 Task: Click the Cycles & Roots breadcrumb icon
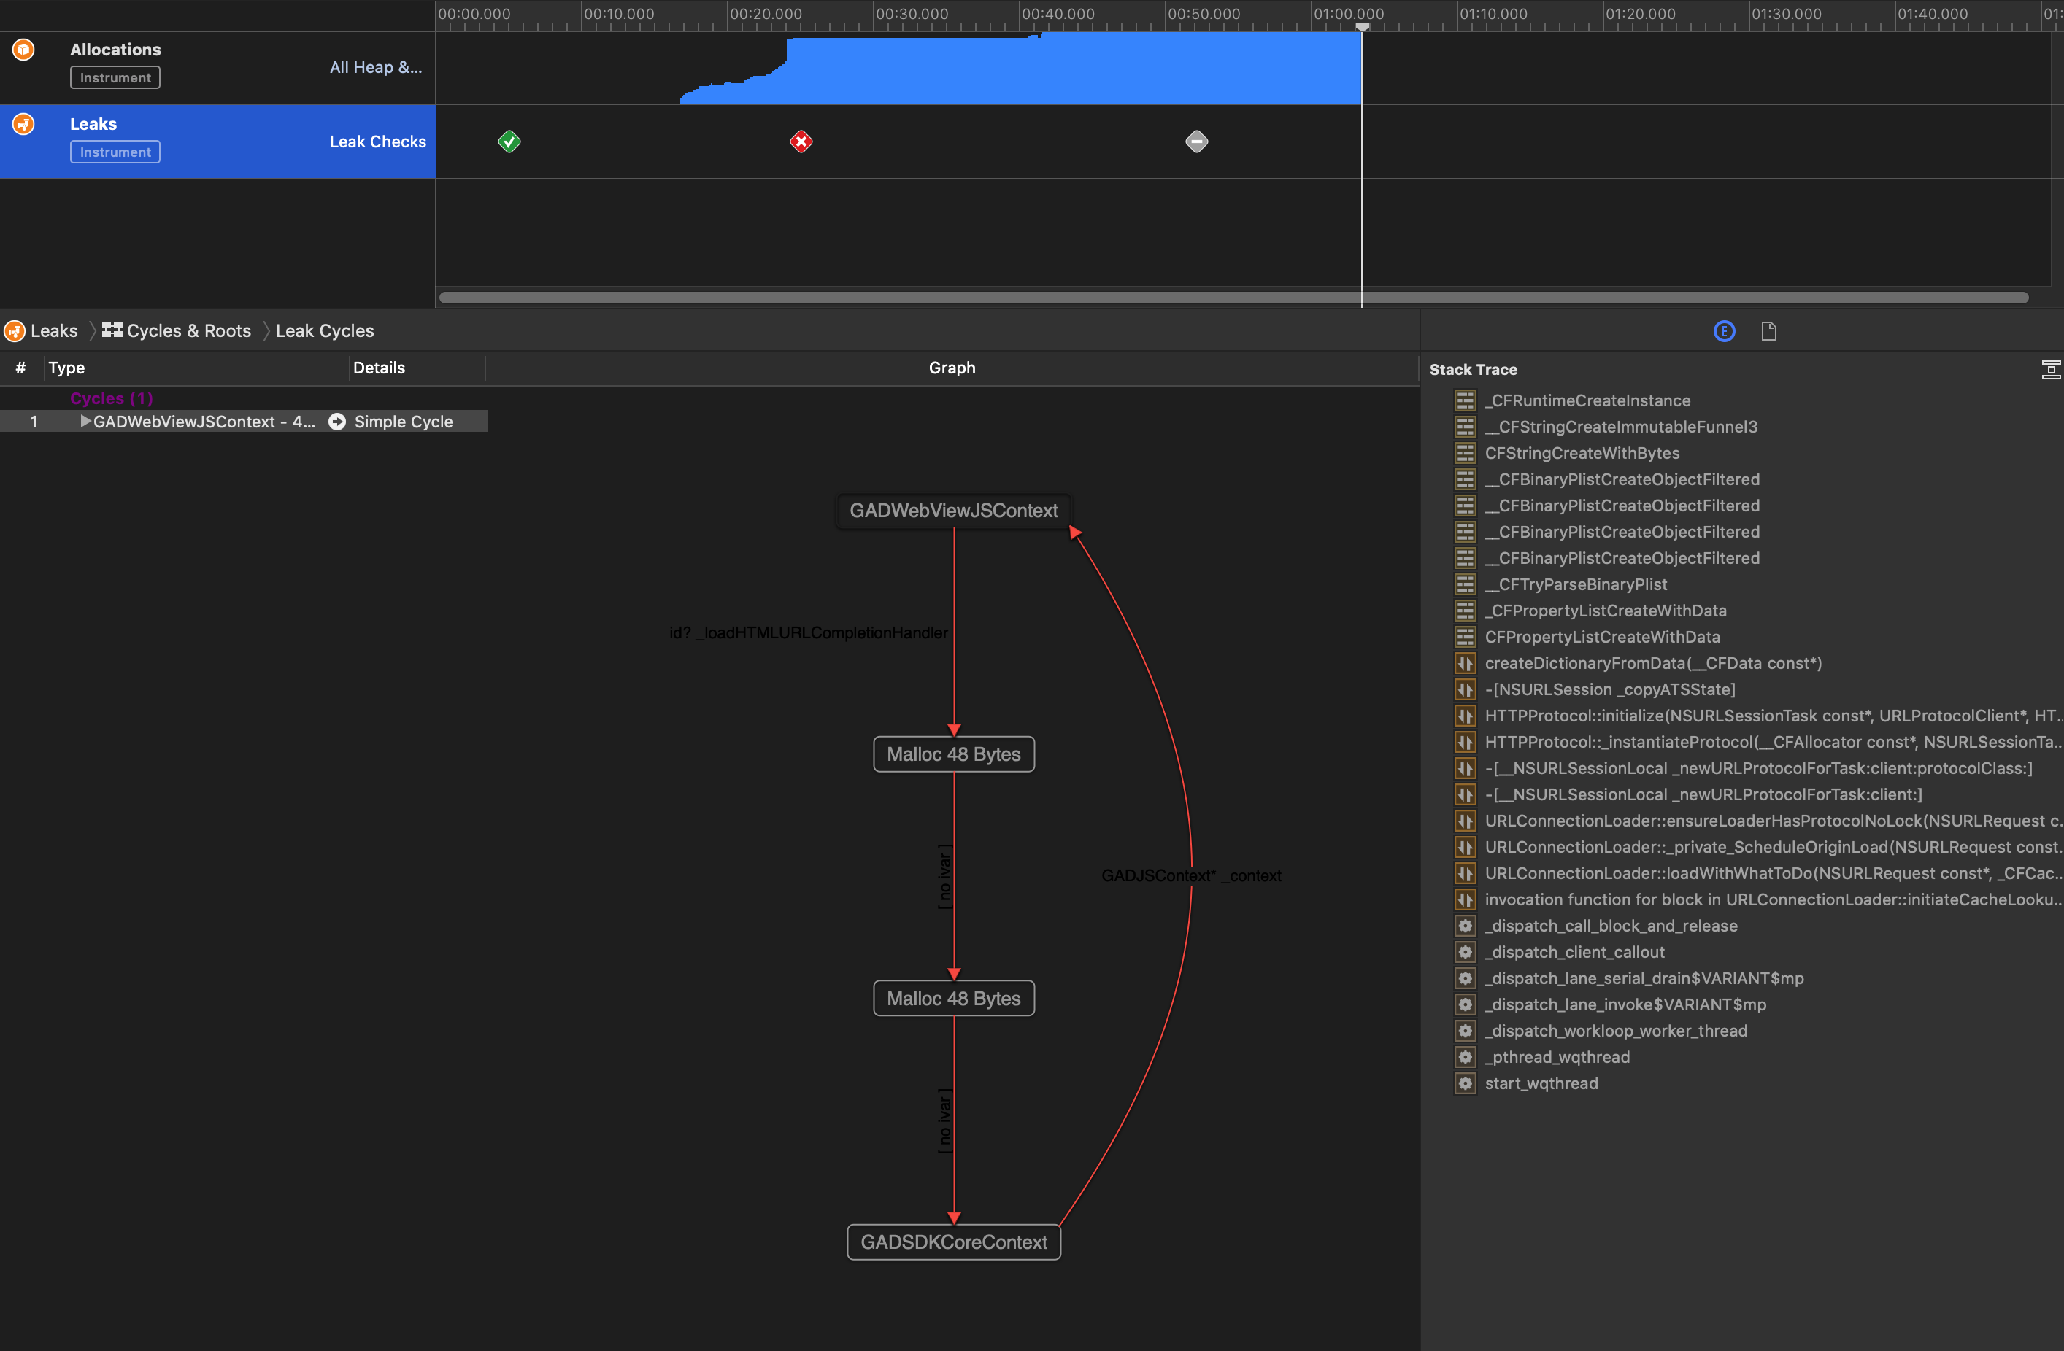click(112, 330)
